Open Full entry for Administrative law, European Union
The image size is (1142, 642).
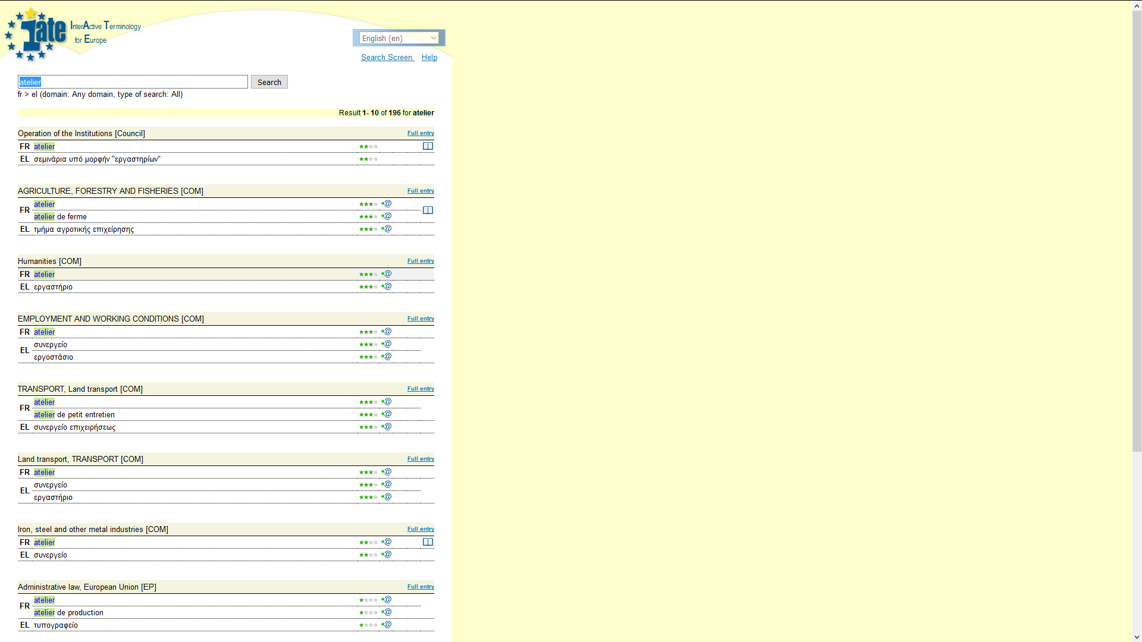point(421,587)
